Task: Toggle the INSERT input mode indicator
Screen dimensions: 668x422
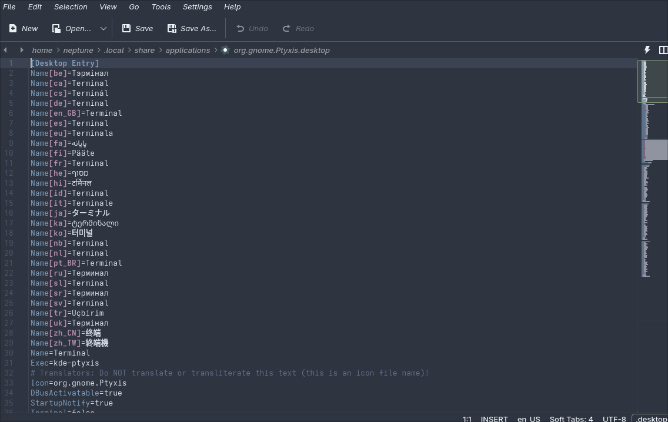Action: pyautogui.click(x=494, y=418)
